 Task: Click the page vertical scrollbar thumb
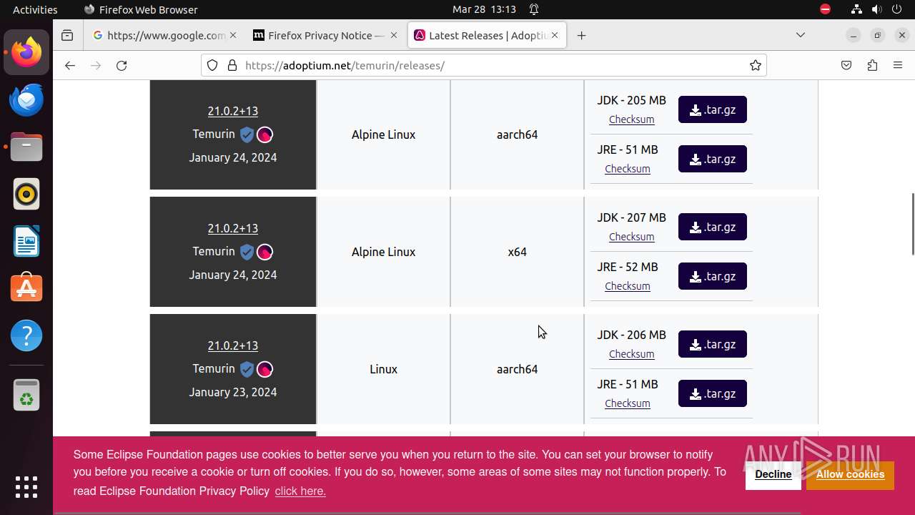tap(912, 223)
